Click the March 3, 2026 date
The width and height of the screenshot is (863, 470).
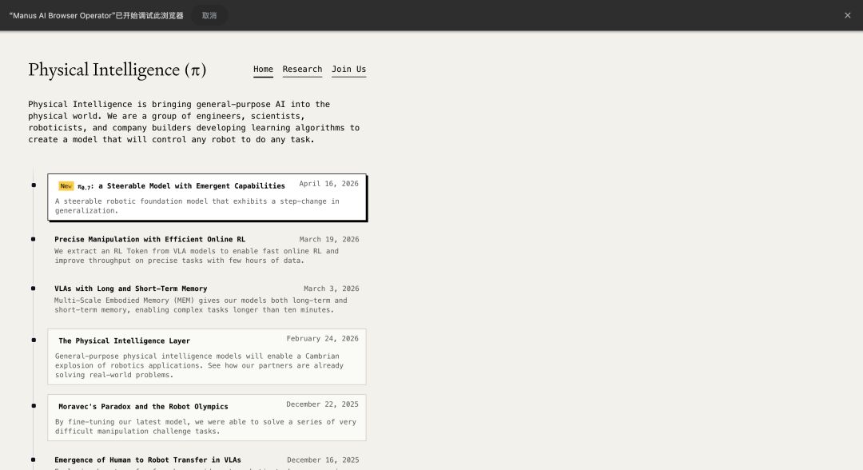point(332,289)
